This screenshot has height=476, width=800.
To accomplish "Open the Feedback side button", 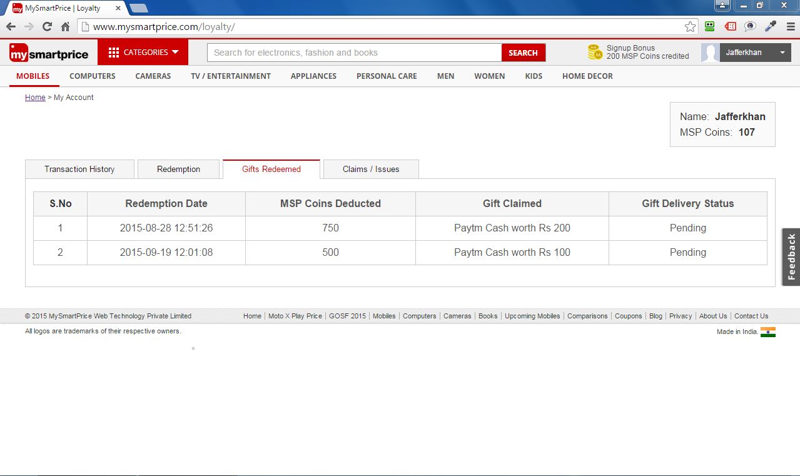I will click(791, 257).
